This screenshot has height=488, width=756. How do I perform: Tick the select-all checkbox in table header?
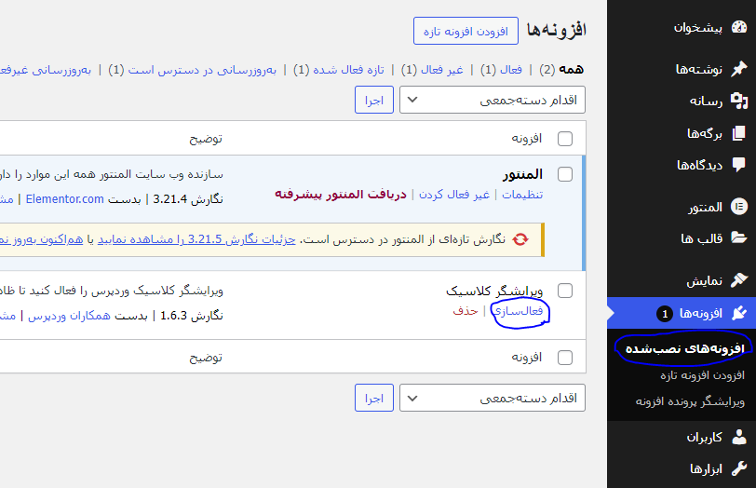click(x=565, y=139)
